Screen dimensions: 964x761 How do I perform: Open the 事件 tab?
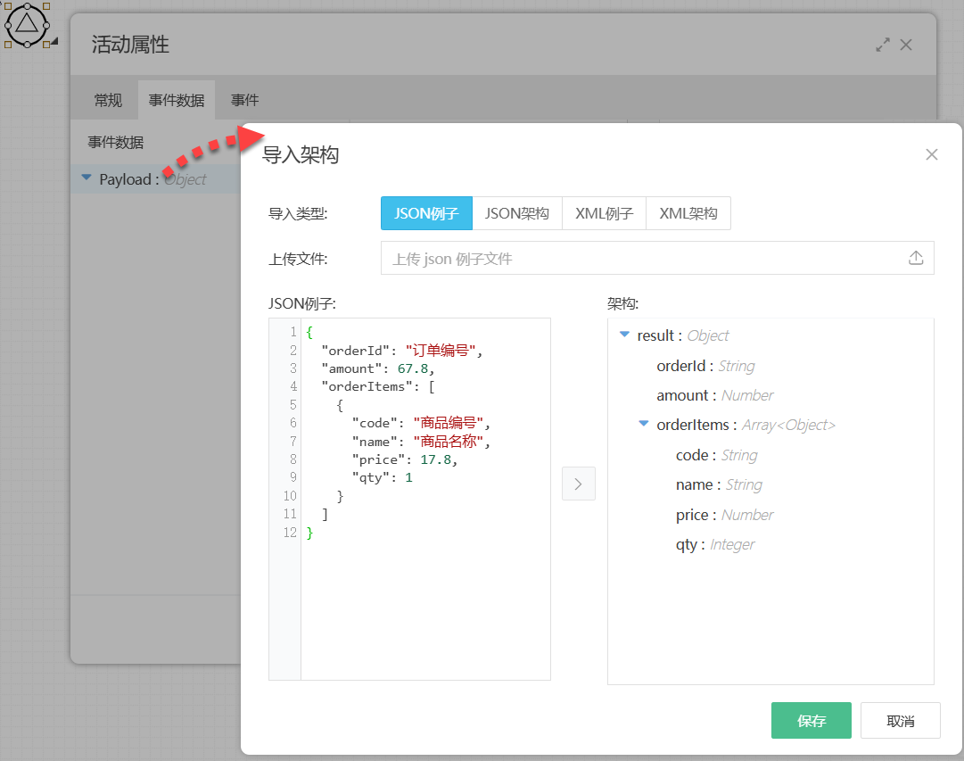point(243,100)
